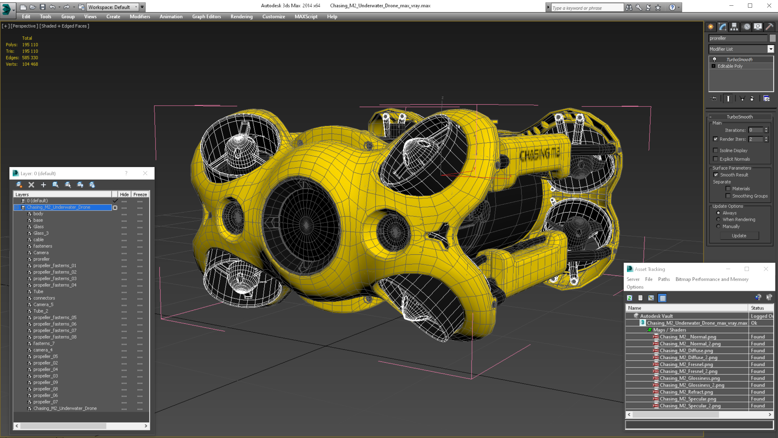Click the Undo arrow icon
This screenshot has width=778, height=438.
(52, 7)
